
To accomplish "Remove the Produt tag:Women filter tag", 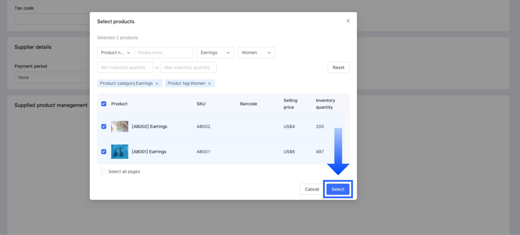I will pos(209,84).
